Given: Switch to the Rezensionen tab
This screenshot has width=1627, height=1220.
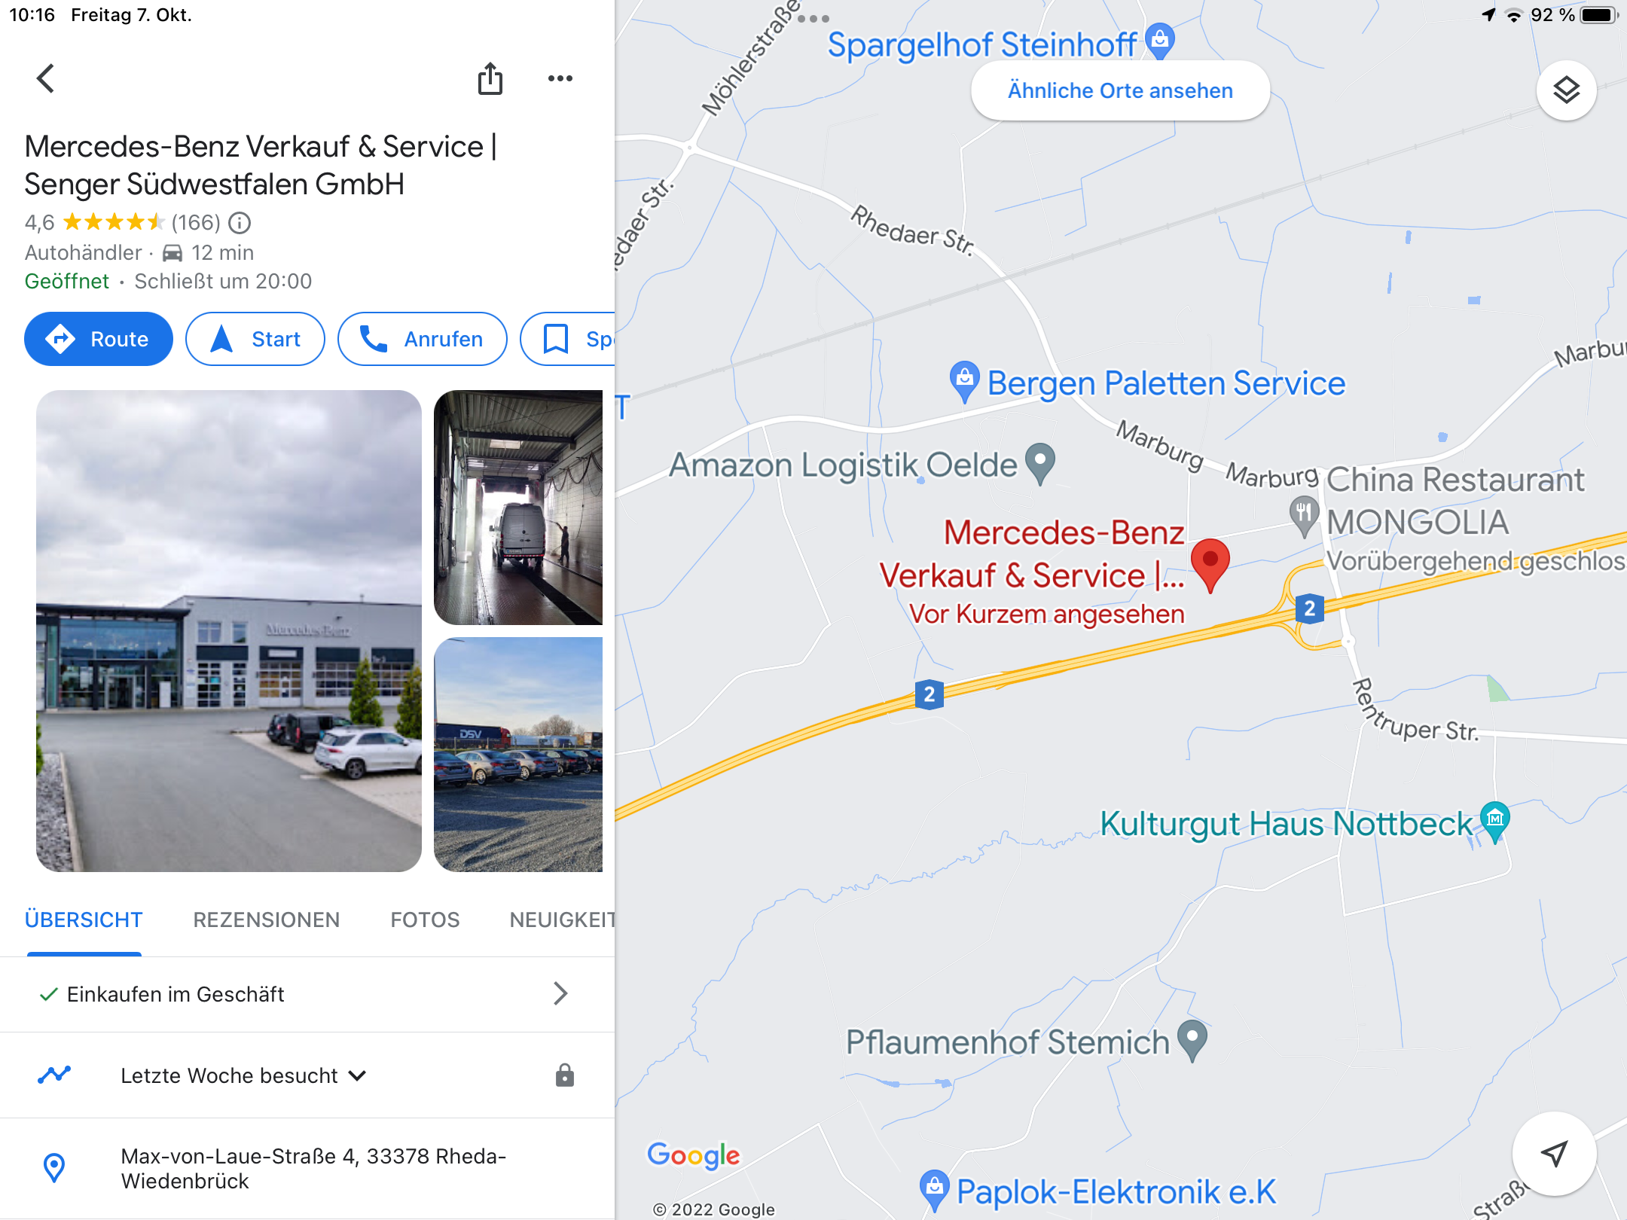Looking at the screenshot, I should tap(267, 920).
